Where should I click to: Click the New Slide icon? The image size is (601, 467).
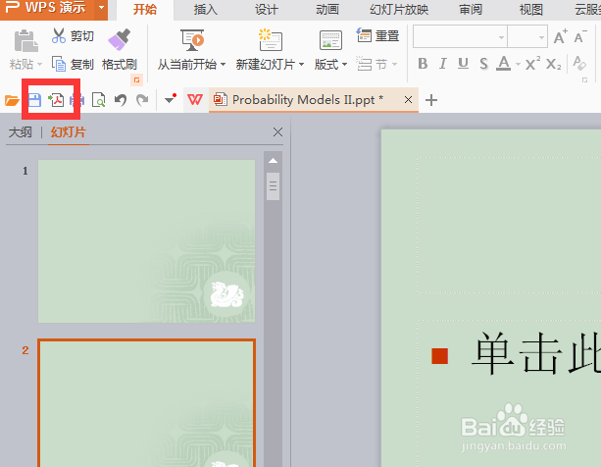tap(271, 40)
